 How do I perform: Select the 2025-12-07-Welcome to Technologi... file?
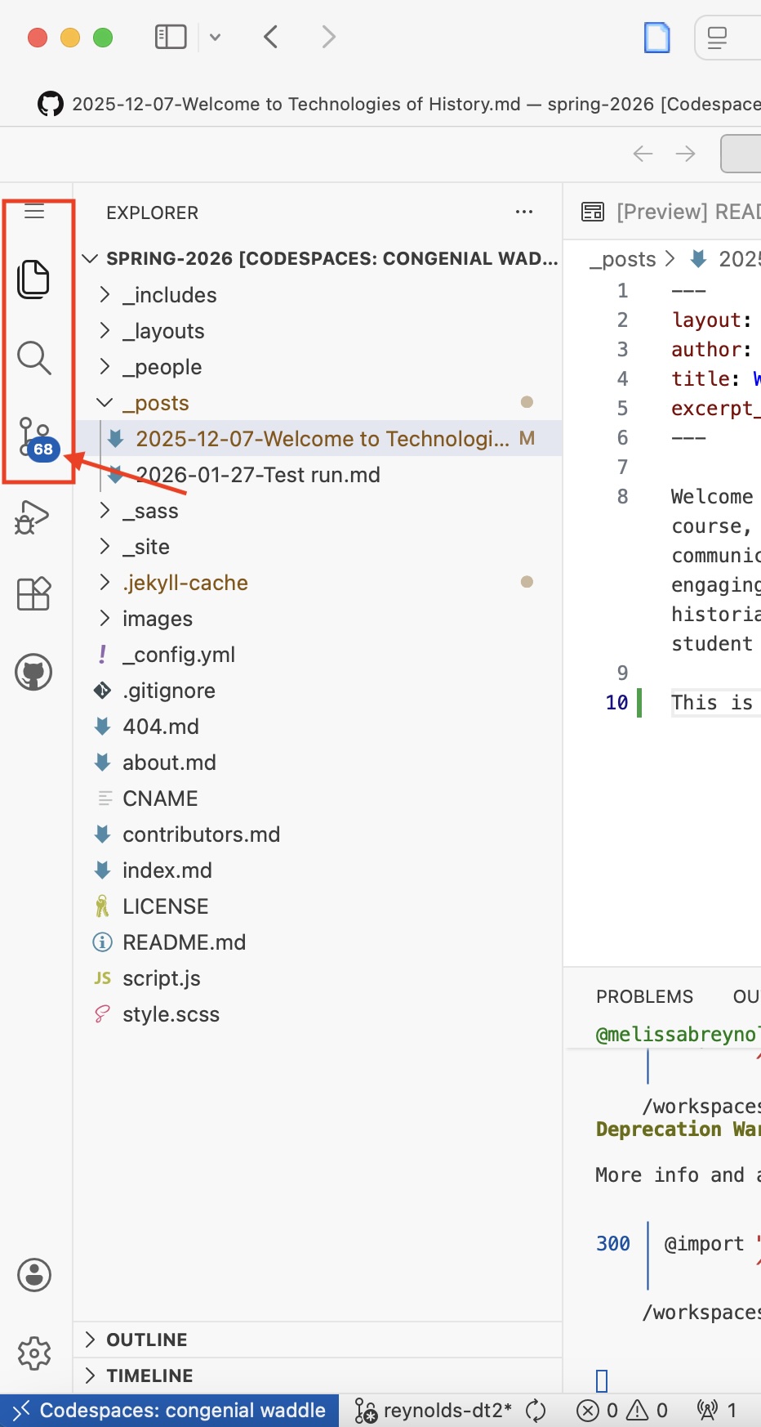[x=318, y=438]
